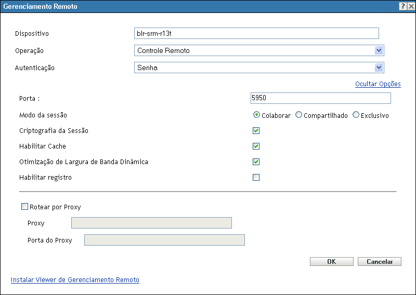Click the Porta input field
Screen dimensions: 416x295
(x=320, y=98)
